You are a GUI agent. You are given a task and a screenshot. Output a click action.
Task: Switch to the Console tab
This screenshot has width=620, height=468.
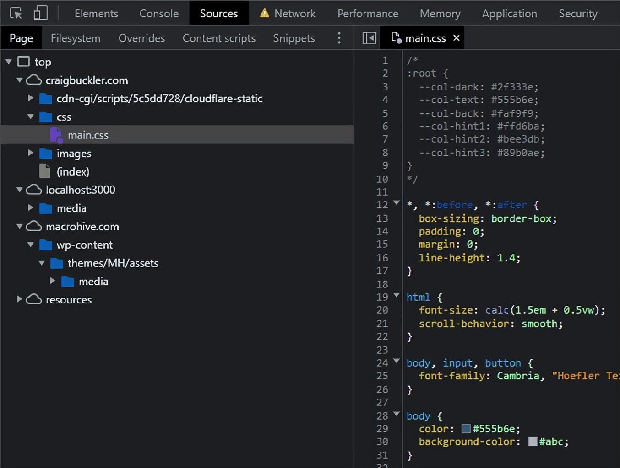click(158, 13)
